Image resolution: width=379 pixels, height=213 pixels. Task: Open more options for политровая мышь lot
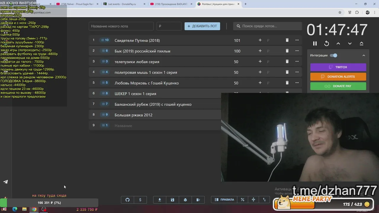pyautogui.click(x=297, y=72)
